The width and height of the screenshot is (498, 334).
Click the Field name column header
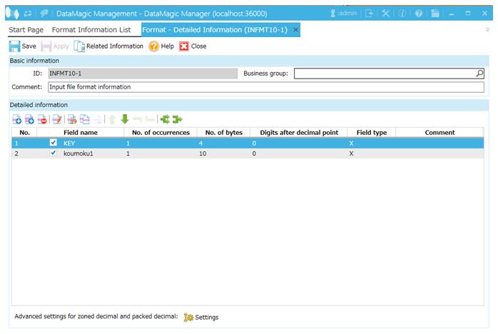point(80,132)
